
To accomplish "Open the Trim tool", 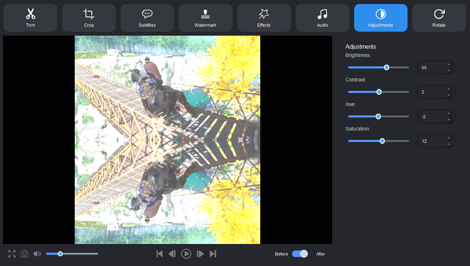I will coord(30,18).
